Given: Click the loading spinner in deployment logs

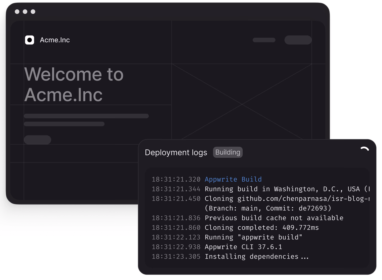Looking at the screenshot, I should (364, 149).
